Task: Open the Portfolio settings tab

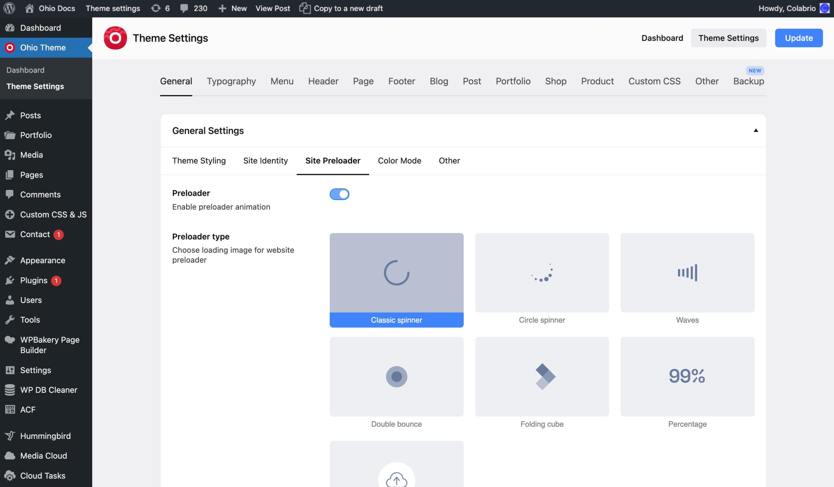Action: 513,81
